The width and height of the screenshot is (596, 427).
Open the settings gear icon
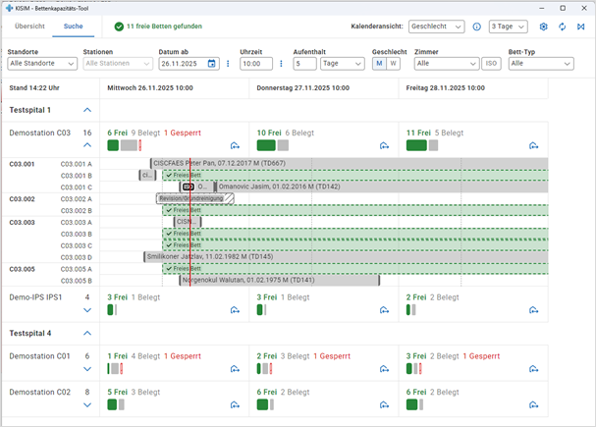(544, 27)
